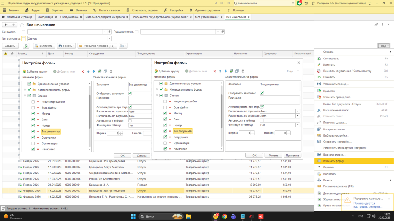Star the Все начисления page as favorite
Screen dimensions: 394x221
pyautogui.click(x=22, y=25)
